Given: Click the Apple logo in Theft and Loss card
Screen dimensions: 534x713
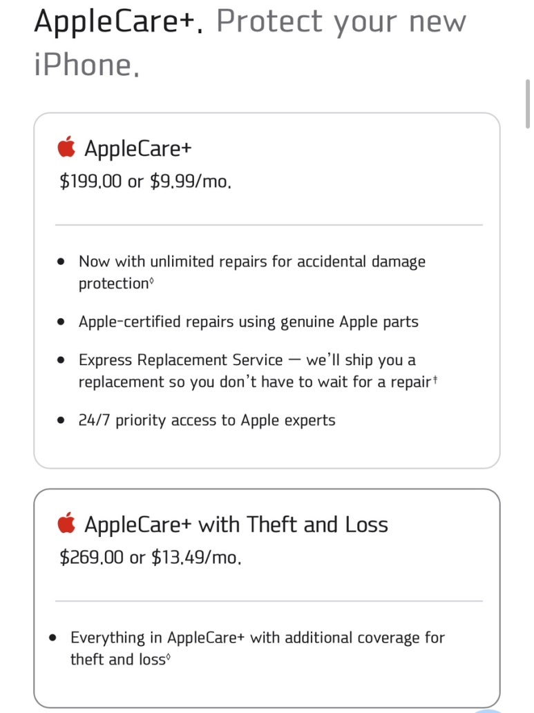Looking at the screenshot, I should 66,523.
